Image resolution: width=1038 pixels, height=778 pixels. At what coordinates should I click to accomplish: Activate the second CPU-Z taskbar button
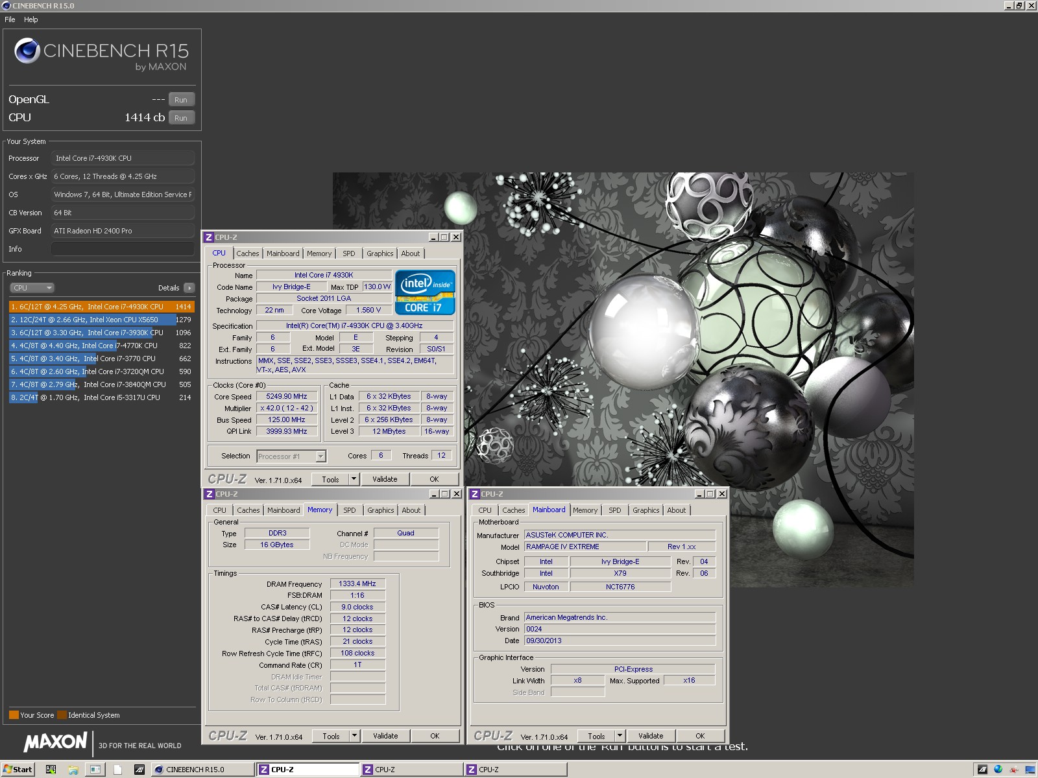pyautogui.click(x=412, y=770)
